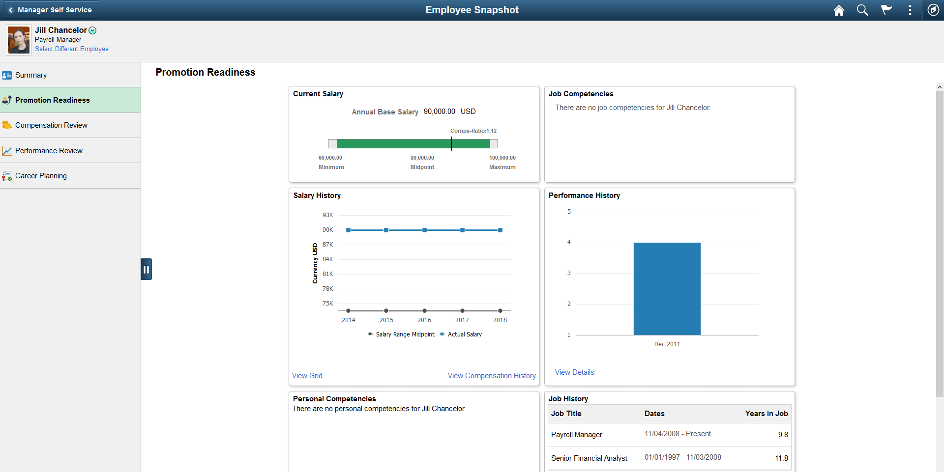The image size is (944, 472).
Task: Open the Home icon in header
Action: (x=839, y=10)
